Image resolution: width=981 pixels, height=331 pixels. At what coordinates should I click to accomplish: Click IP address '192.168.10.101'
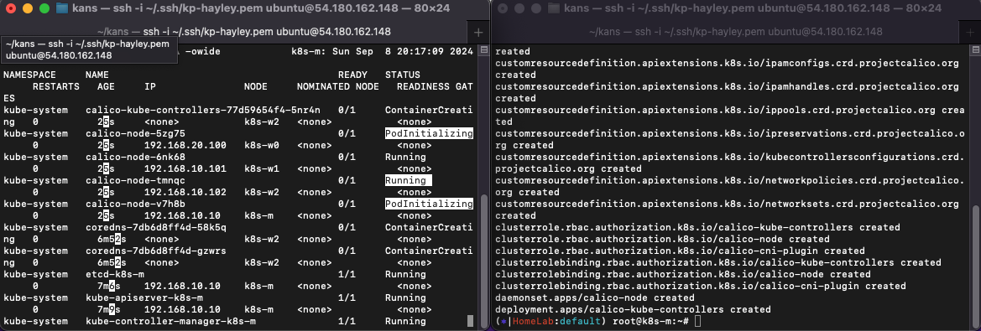(185, 168)
